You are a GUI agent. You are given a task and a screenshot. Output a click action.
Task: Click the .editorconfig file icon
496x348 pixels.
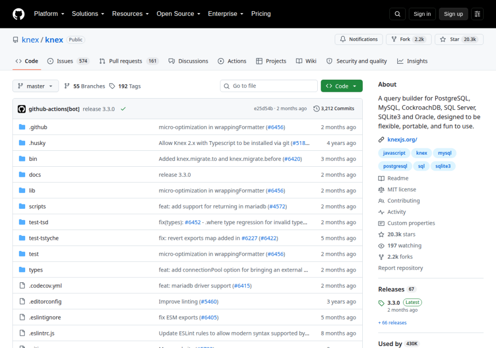[22, 301]
